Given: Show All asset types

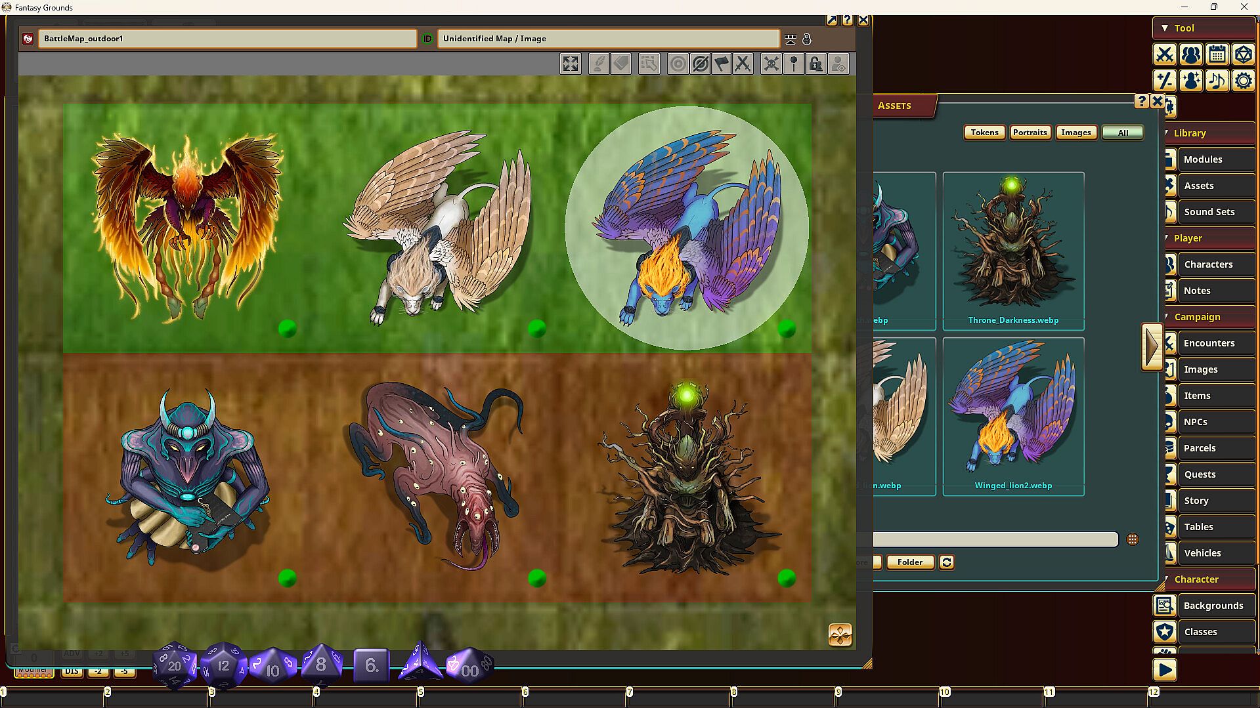Looking at the screenshot, I should 1123,133.
